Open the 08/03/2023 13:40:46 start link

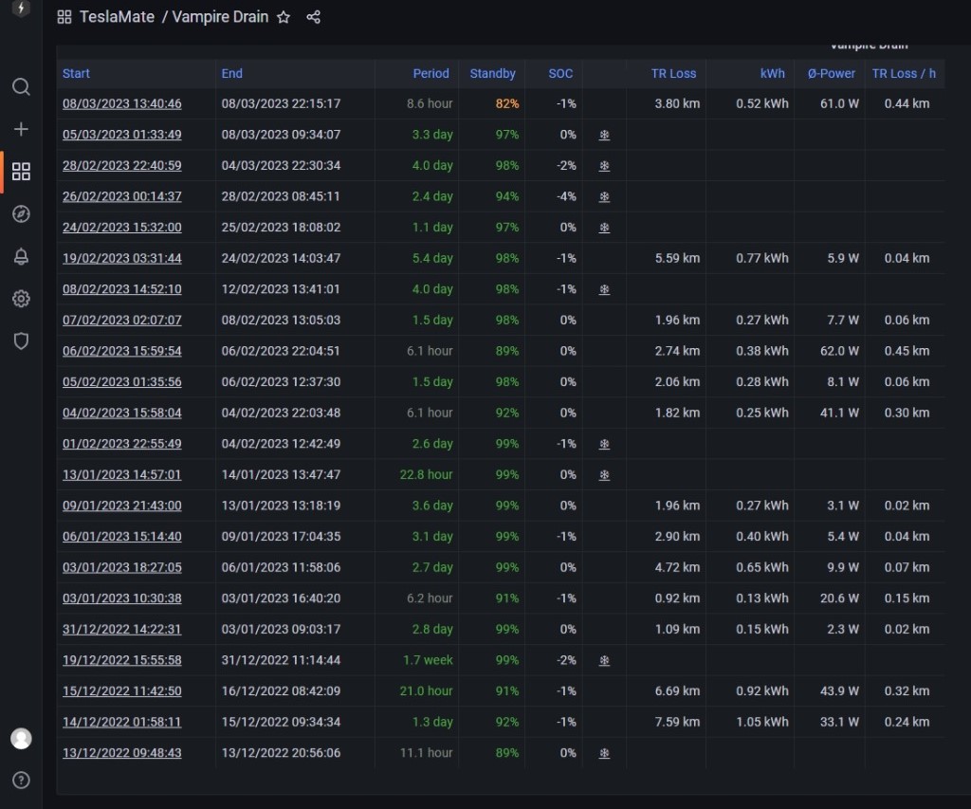[x=122, y=103]
